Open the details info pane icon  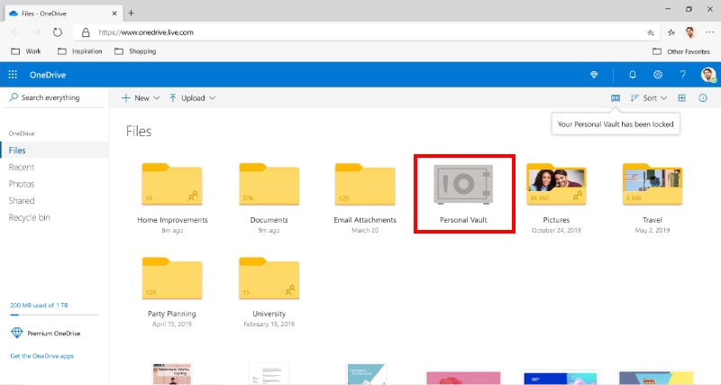pyautogui.click(x=703, y=98)
